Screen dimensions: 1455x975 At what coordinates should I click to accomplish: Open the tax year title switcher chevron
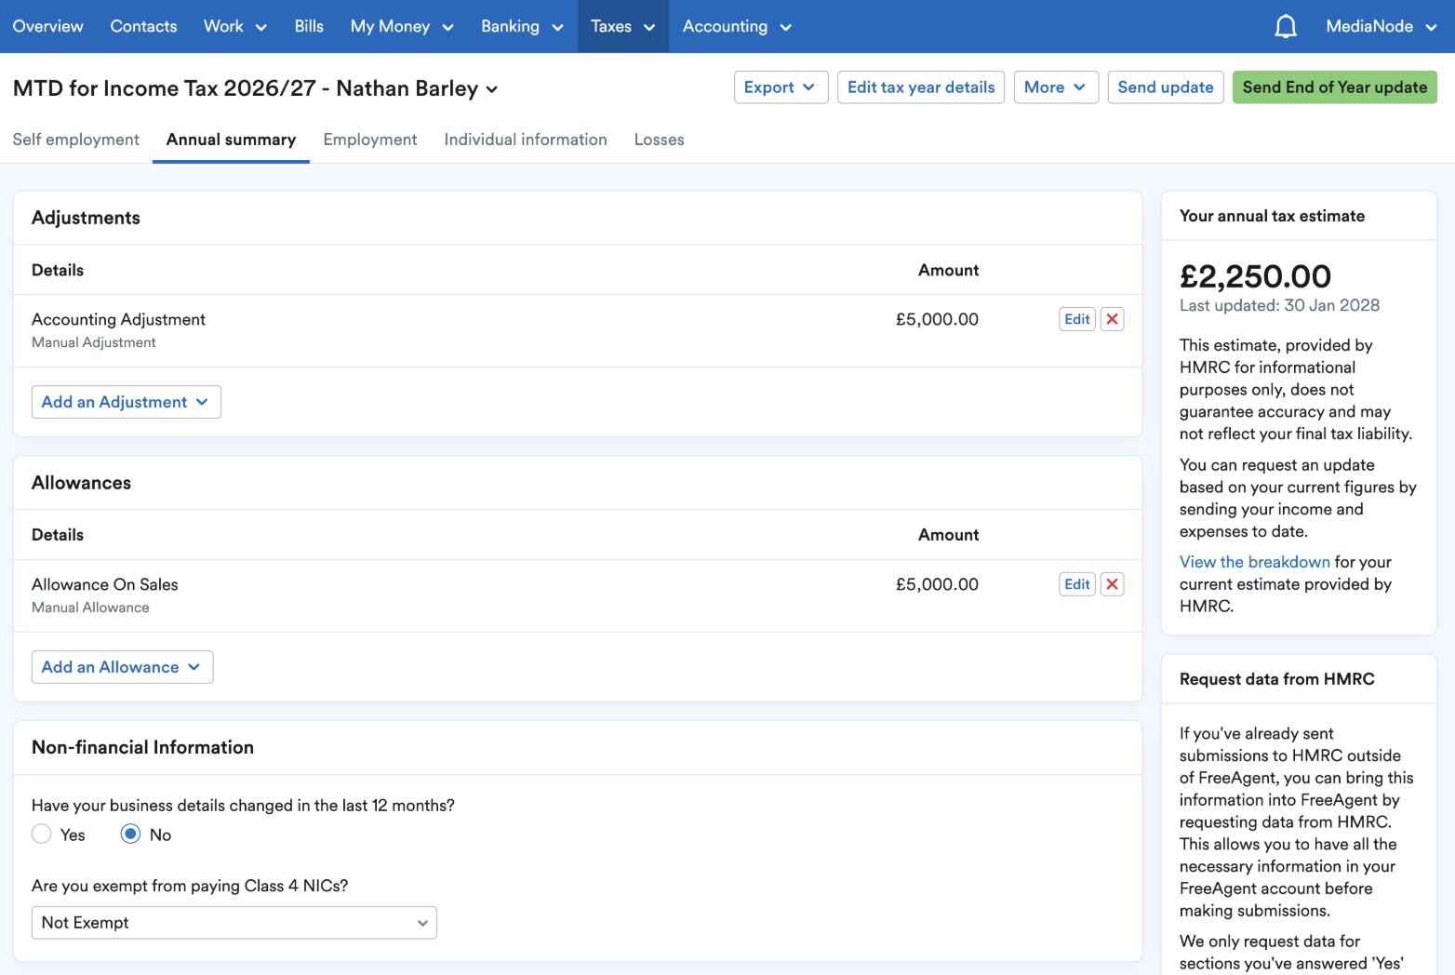(492, 89)
